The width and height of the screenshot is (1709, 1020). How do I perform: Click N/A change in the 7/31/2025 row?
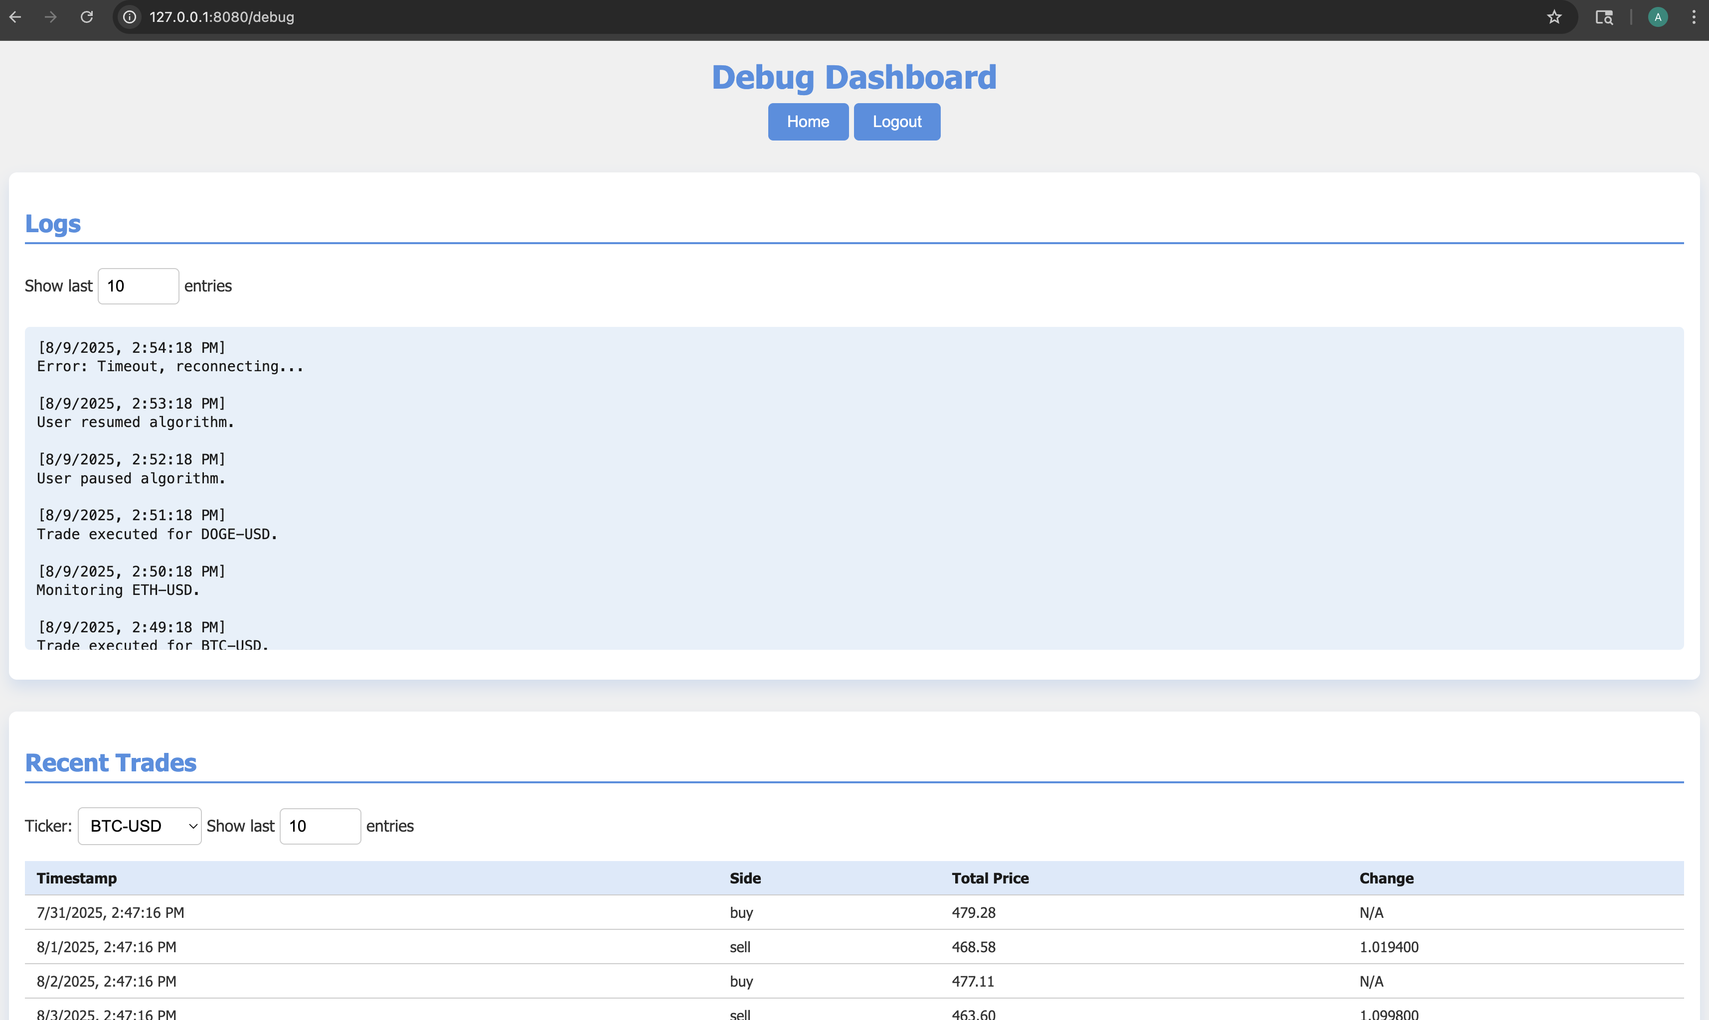[1371, 913]
